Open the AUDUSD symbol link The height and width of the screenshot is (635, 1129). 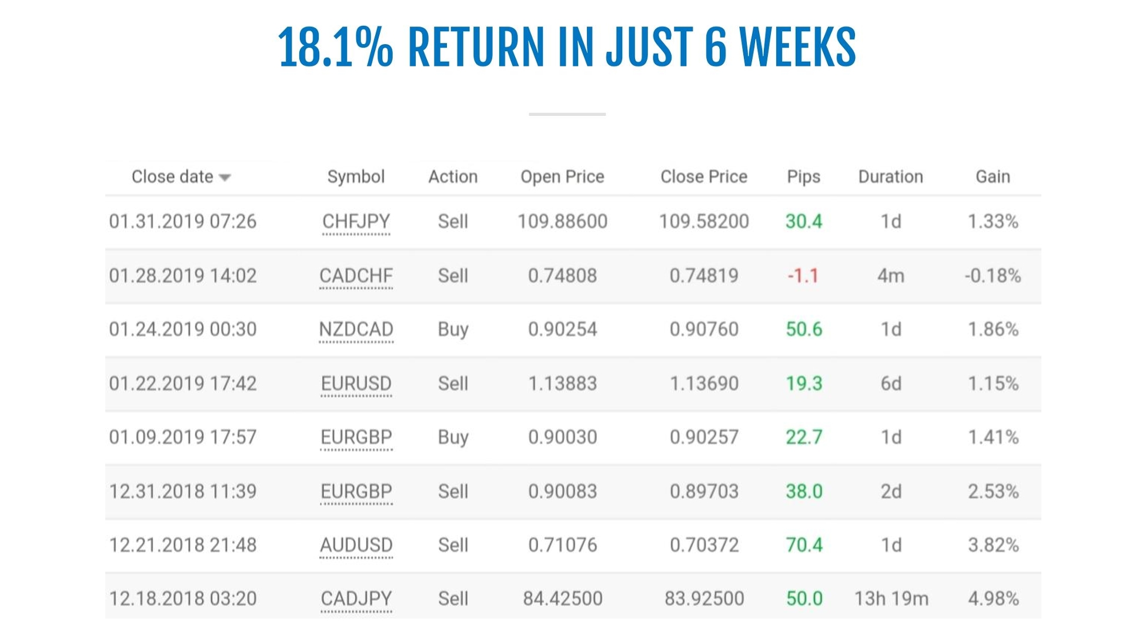[356, 545]
